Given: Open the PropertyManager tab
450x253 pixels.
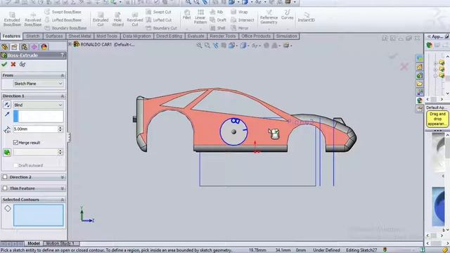Looking at the screenshot, I should (x=14, y=47).
